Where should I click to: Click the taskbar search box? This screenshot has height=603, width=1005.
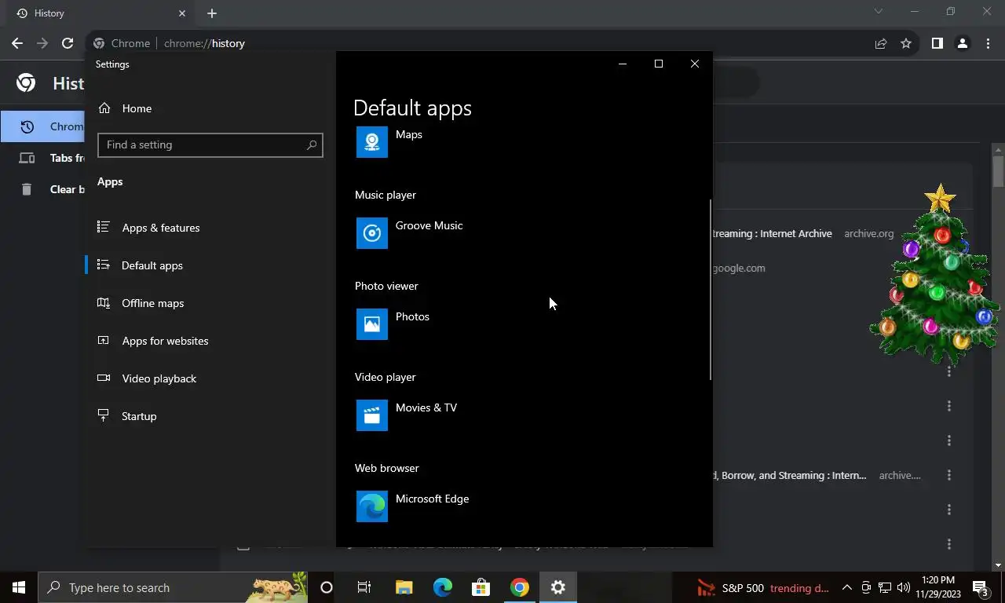(173, 587)
